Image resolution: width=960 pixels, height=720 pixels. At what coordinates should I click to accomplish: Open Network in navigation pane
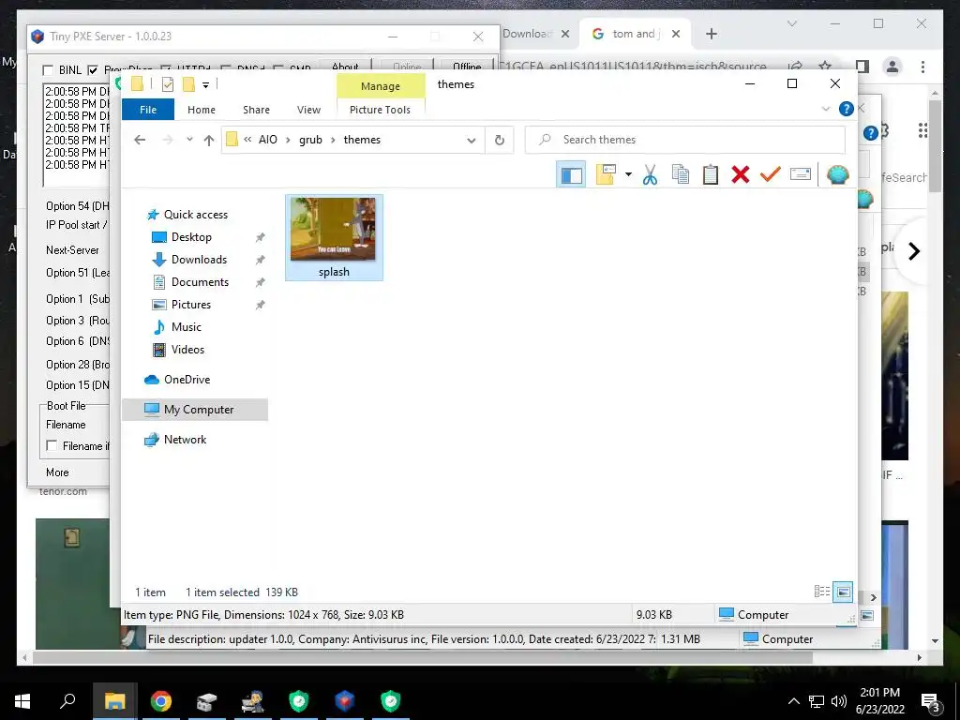point(185,440)
